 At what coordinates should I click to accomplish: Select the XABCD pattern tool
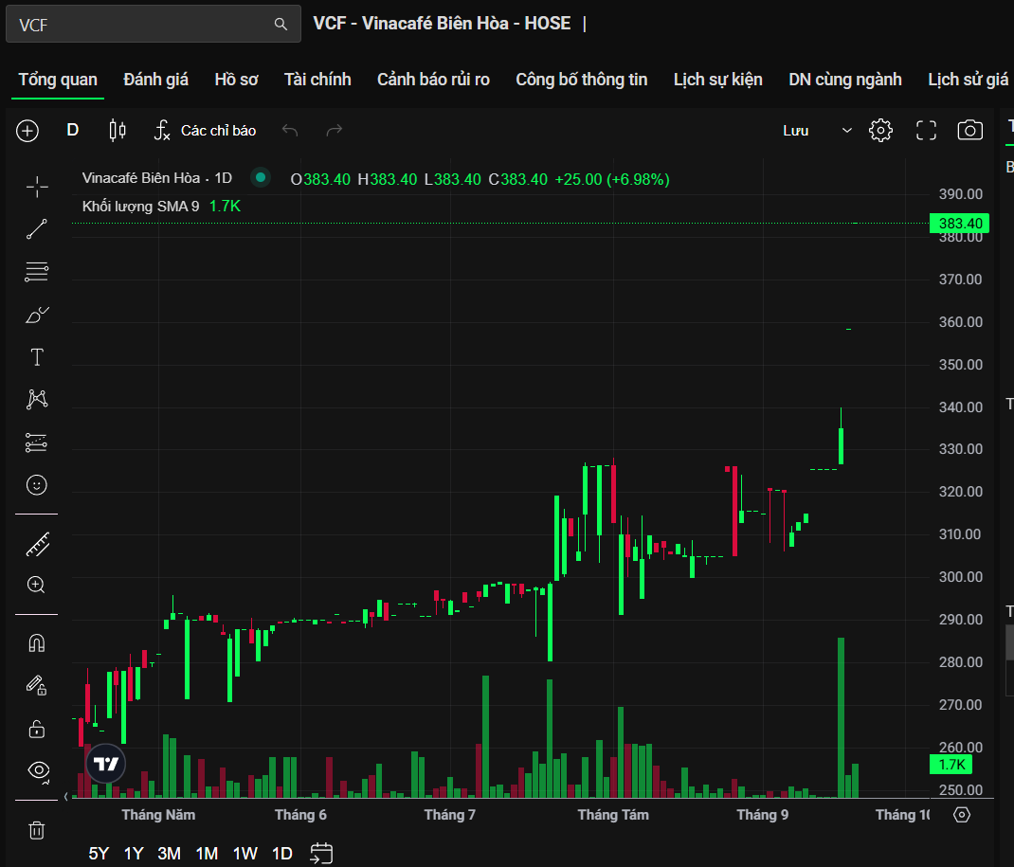(37, 399)
